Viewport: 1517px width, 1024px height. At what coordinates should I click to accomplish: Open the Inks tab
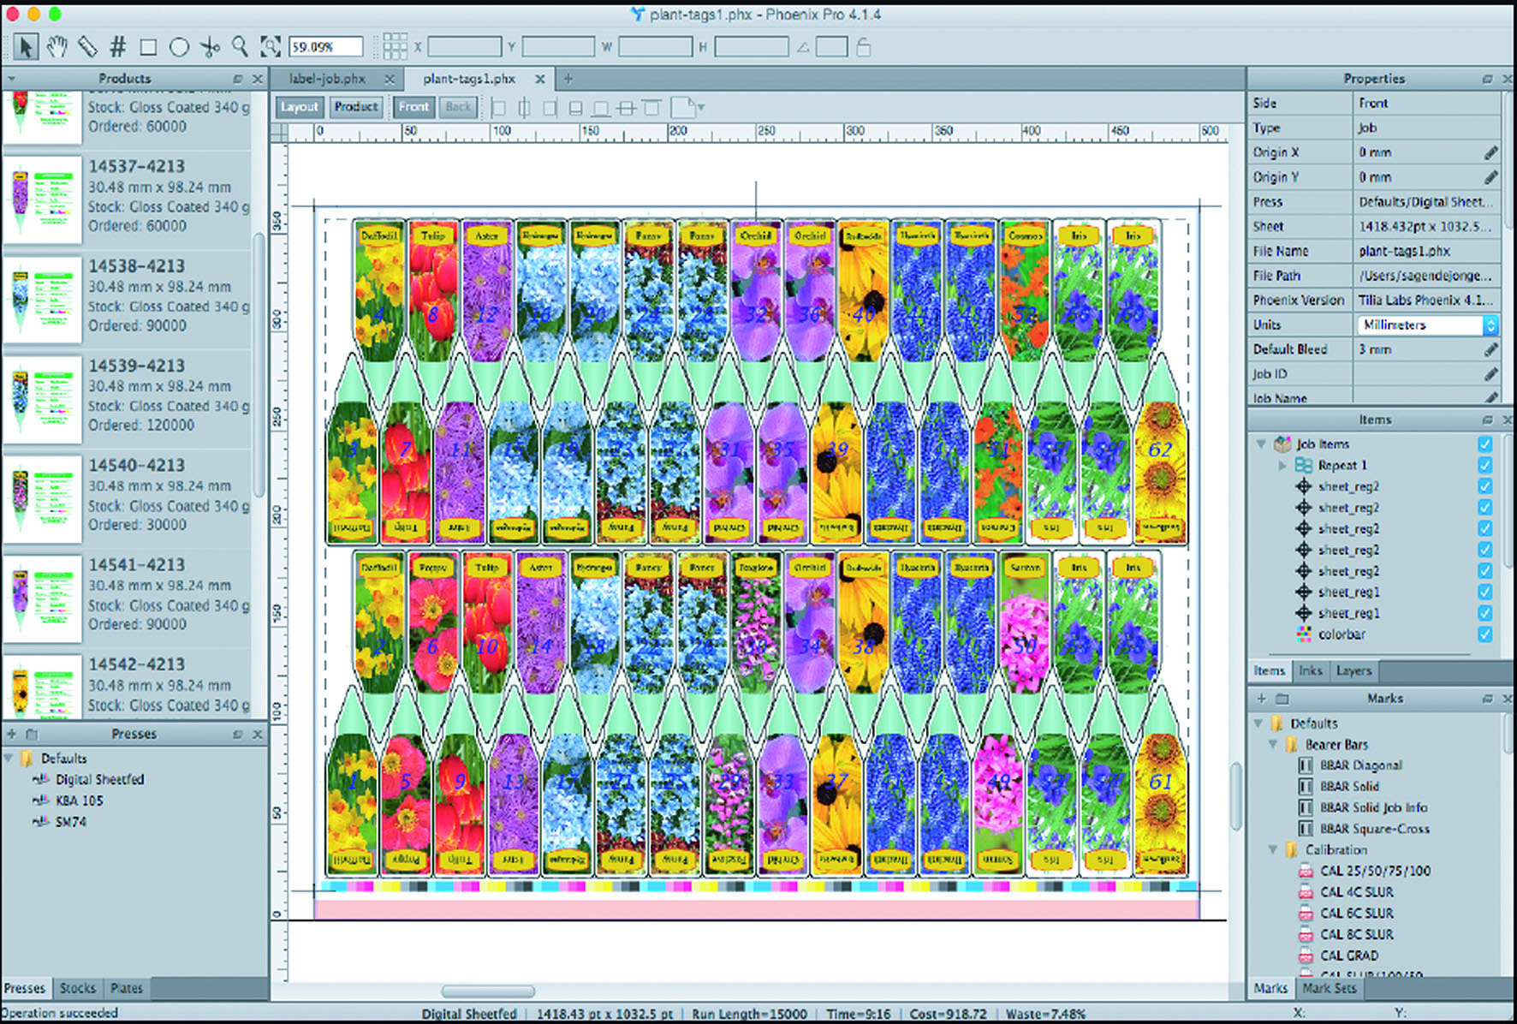pos(1310,670)
